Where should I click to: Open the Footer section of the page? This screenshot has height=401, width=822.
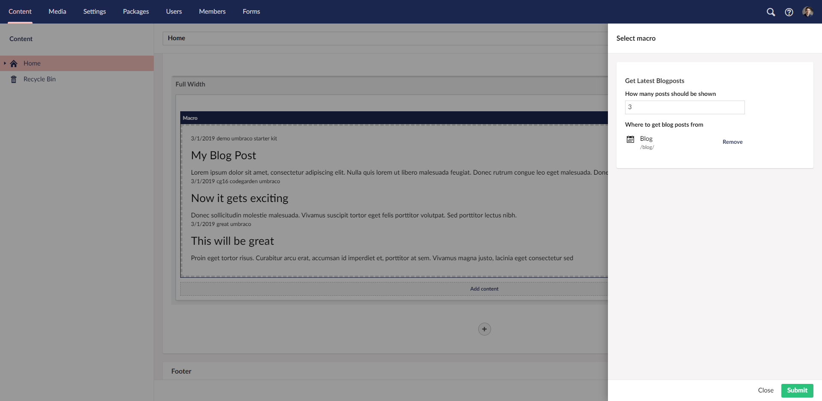pyautogui.click(x=181, y=371)
